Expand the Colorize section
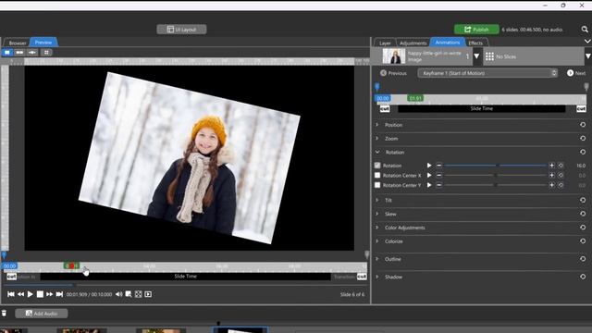The height and width of the screenshot is (333, 592). pos(377,240)
